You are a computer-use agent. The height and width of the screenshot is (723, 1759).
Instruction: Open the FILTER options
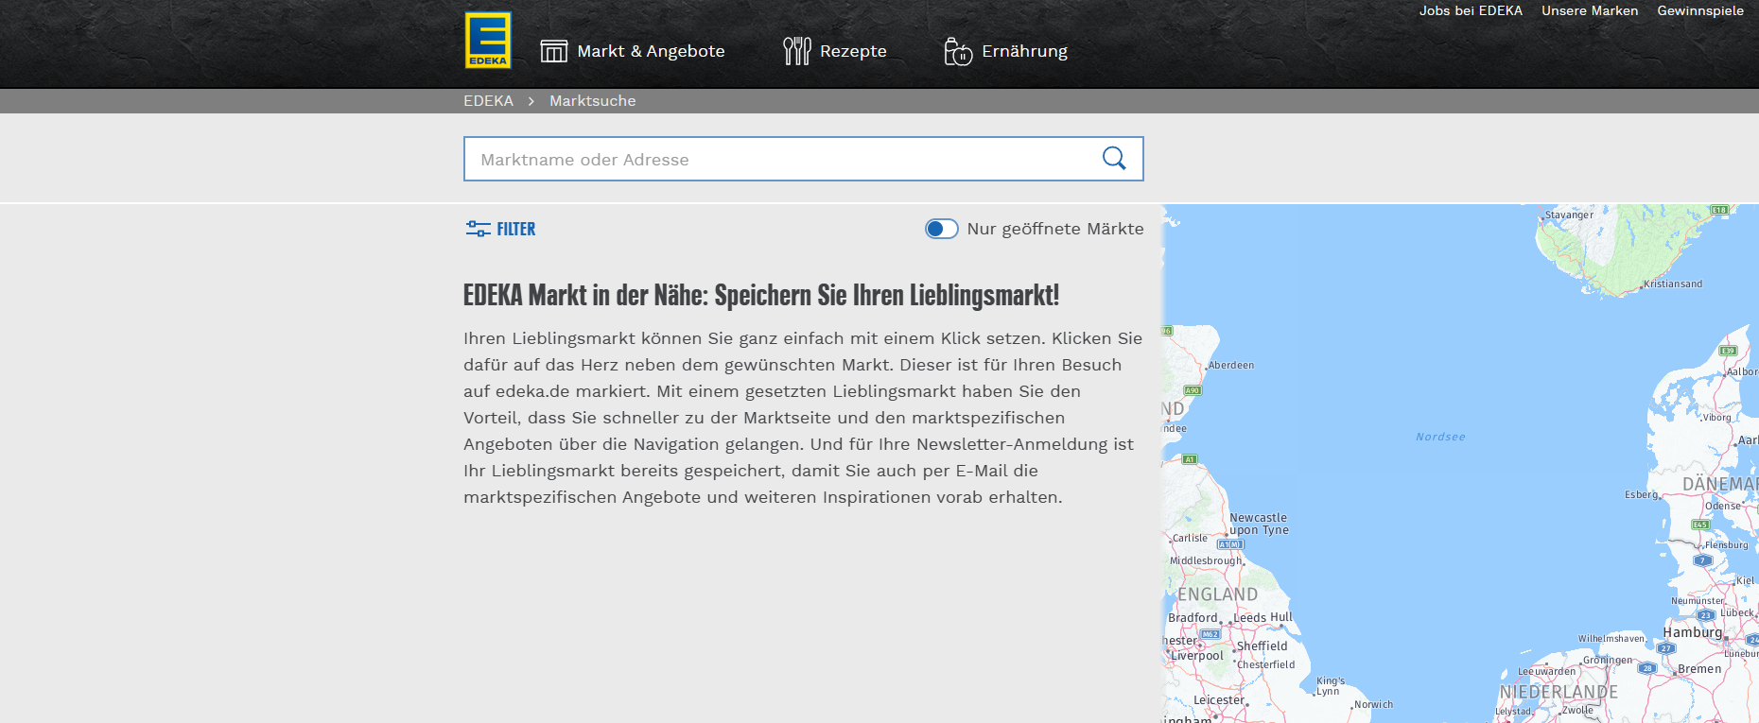point(500,229)
